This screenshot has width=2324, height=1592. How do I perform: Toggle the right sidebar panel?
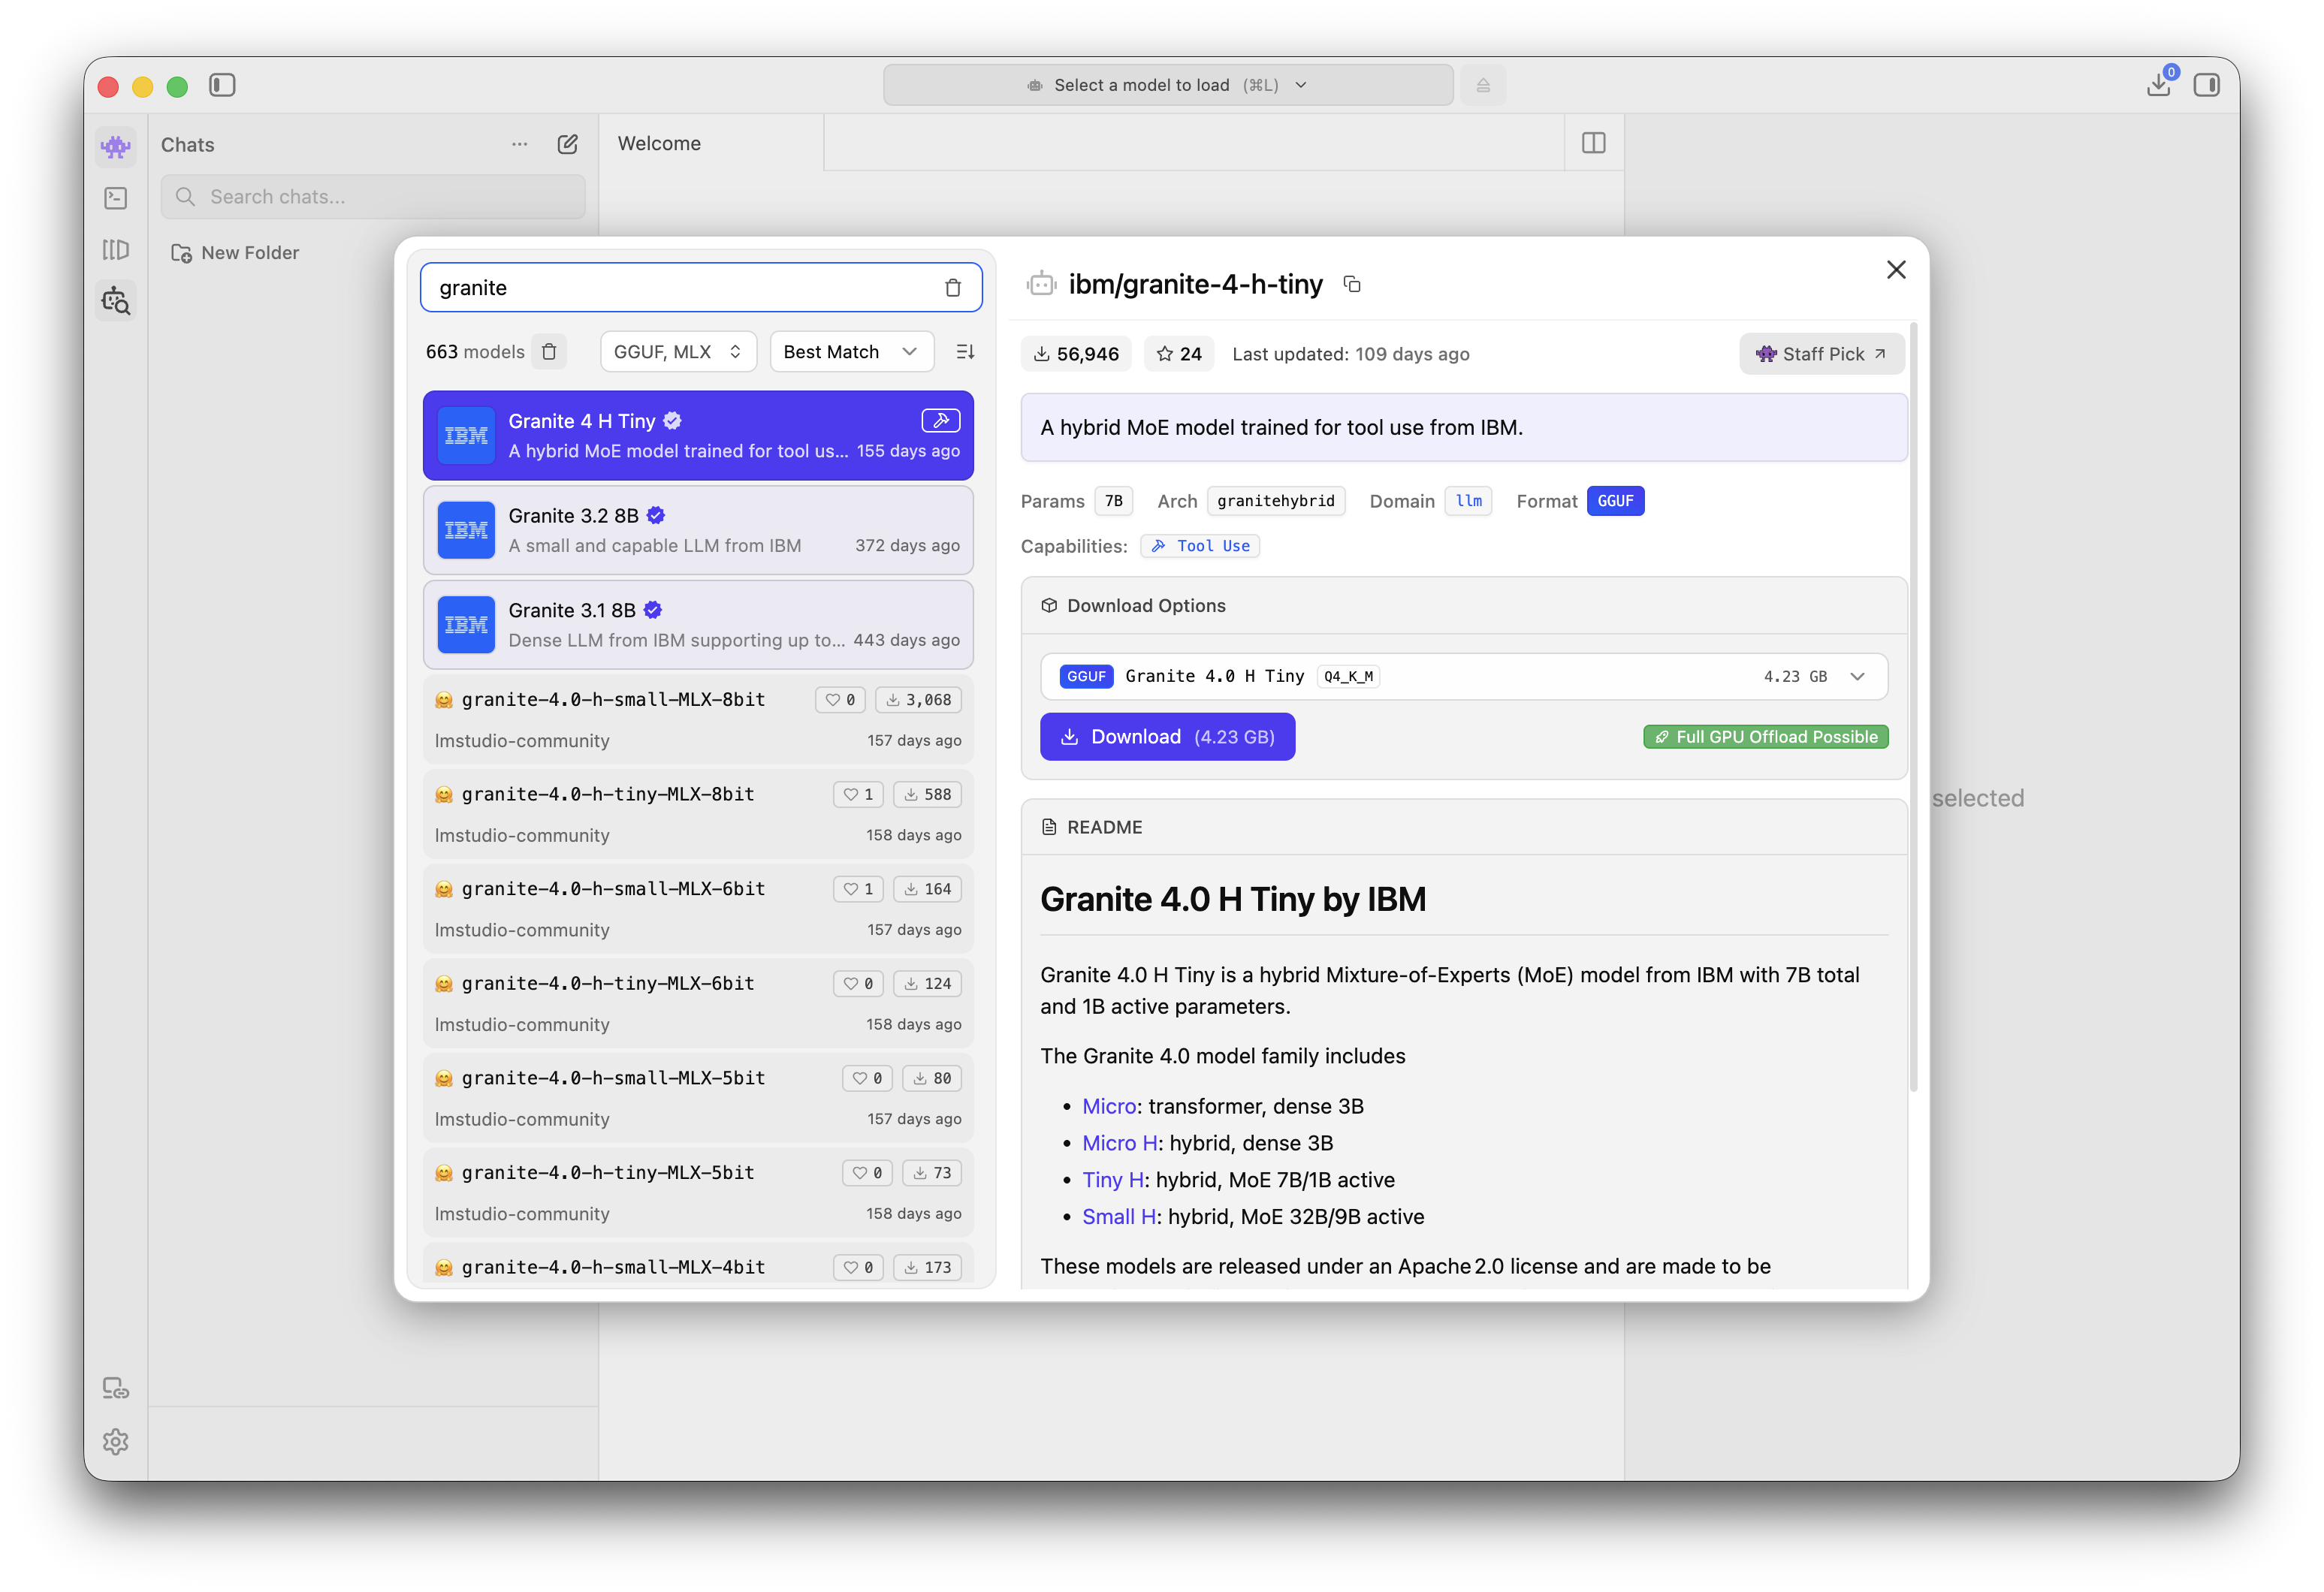coord(2206,85)
